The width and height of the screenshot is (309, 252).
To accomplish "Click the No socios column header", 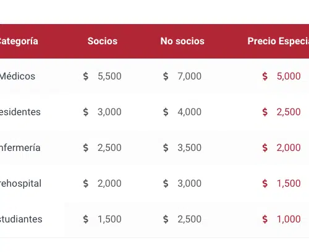I will coord(182,41).
